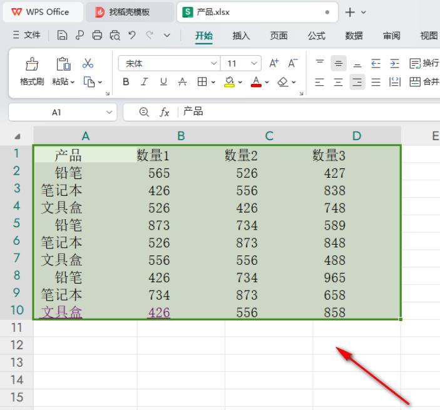Image resolution: width=440 pixels, height=410 pixels.
Task: Open the Name Box dropdown arrow
Action: (x=109, y=112)
